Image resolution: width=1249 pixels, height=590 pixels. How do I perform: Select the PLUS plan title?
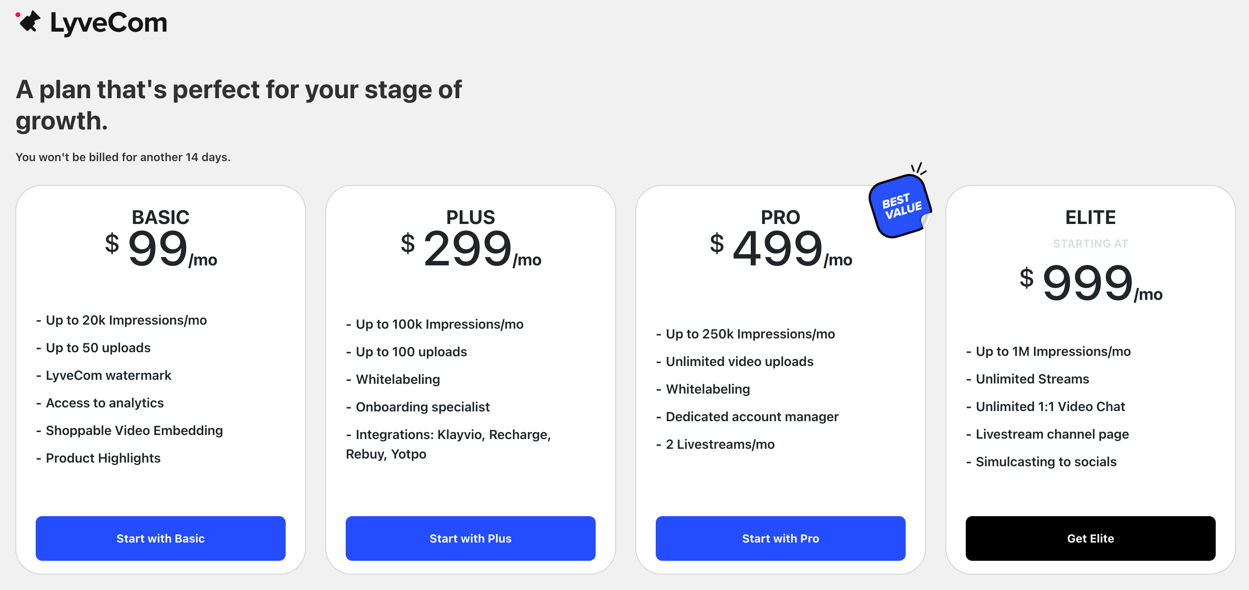tap(470, 217)
